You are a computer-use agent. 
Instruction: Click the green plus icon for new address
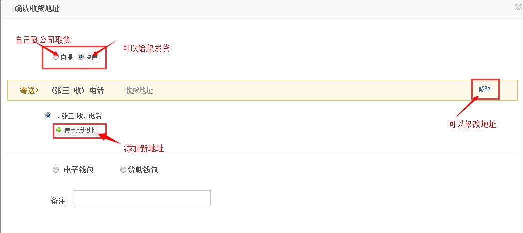(x=59, y=130)
